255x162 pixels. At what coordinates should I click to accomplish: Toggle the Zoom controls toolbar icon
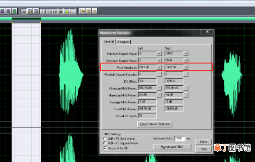click(x=49, y=11)
